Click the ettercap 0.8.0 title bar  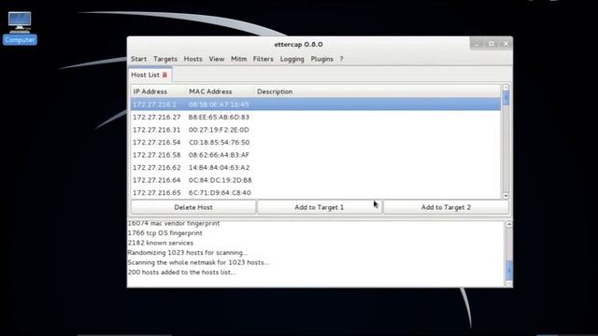coord(298,44)
